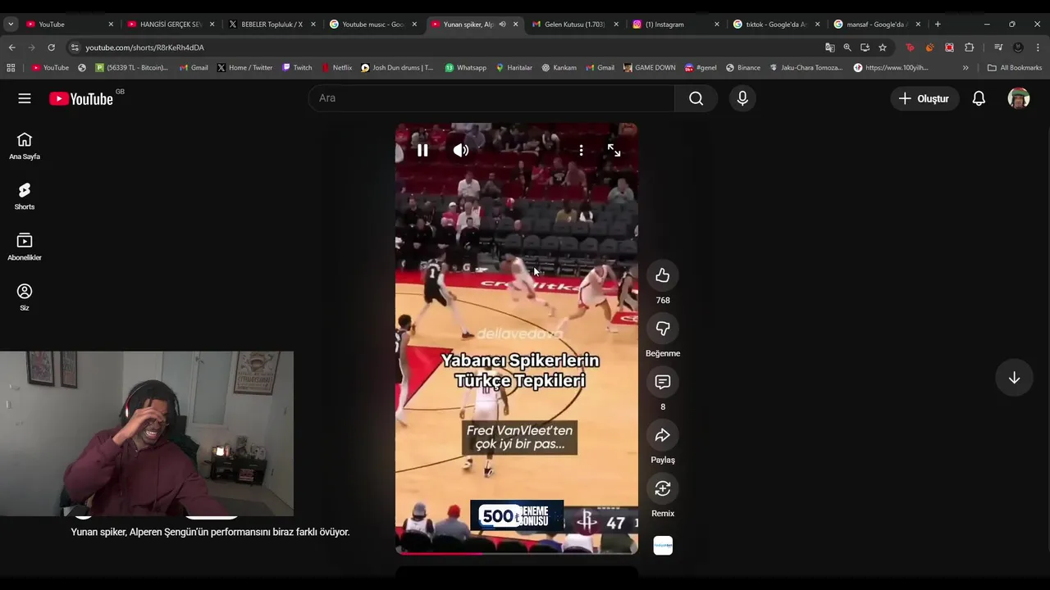
Task: Open the media controls toolbar button
Action: point(998,48)
